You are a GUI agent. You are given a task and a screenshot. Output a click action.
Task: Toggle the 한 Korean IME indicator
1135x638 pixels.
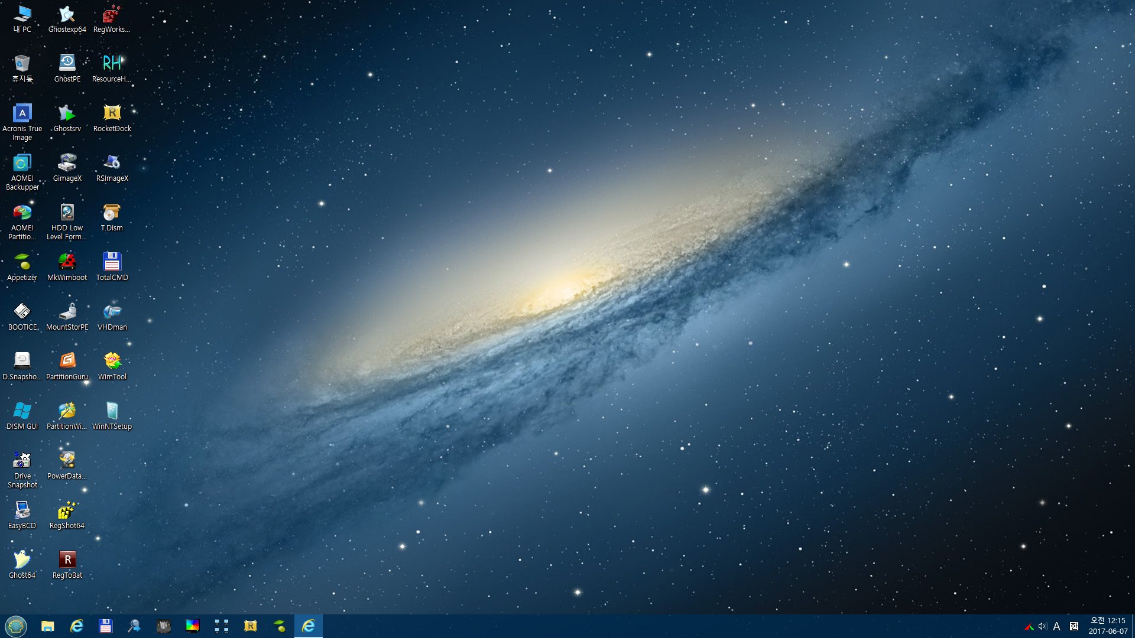(1074, 626)
